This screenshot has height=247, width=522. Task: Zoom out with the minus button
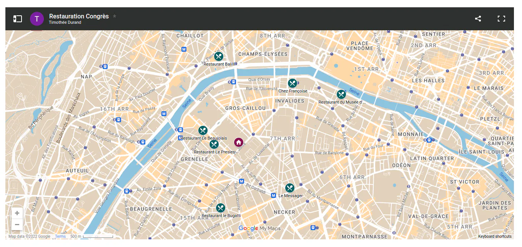click(x=17, y=224)
